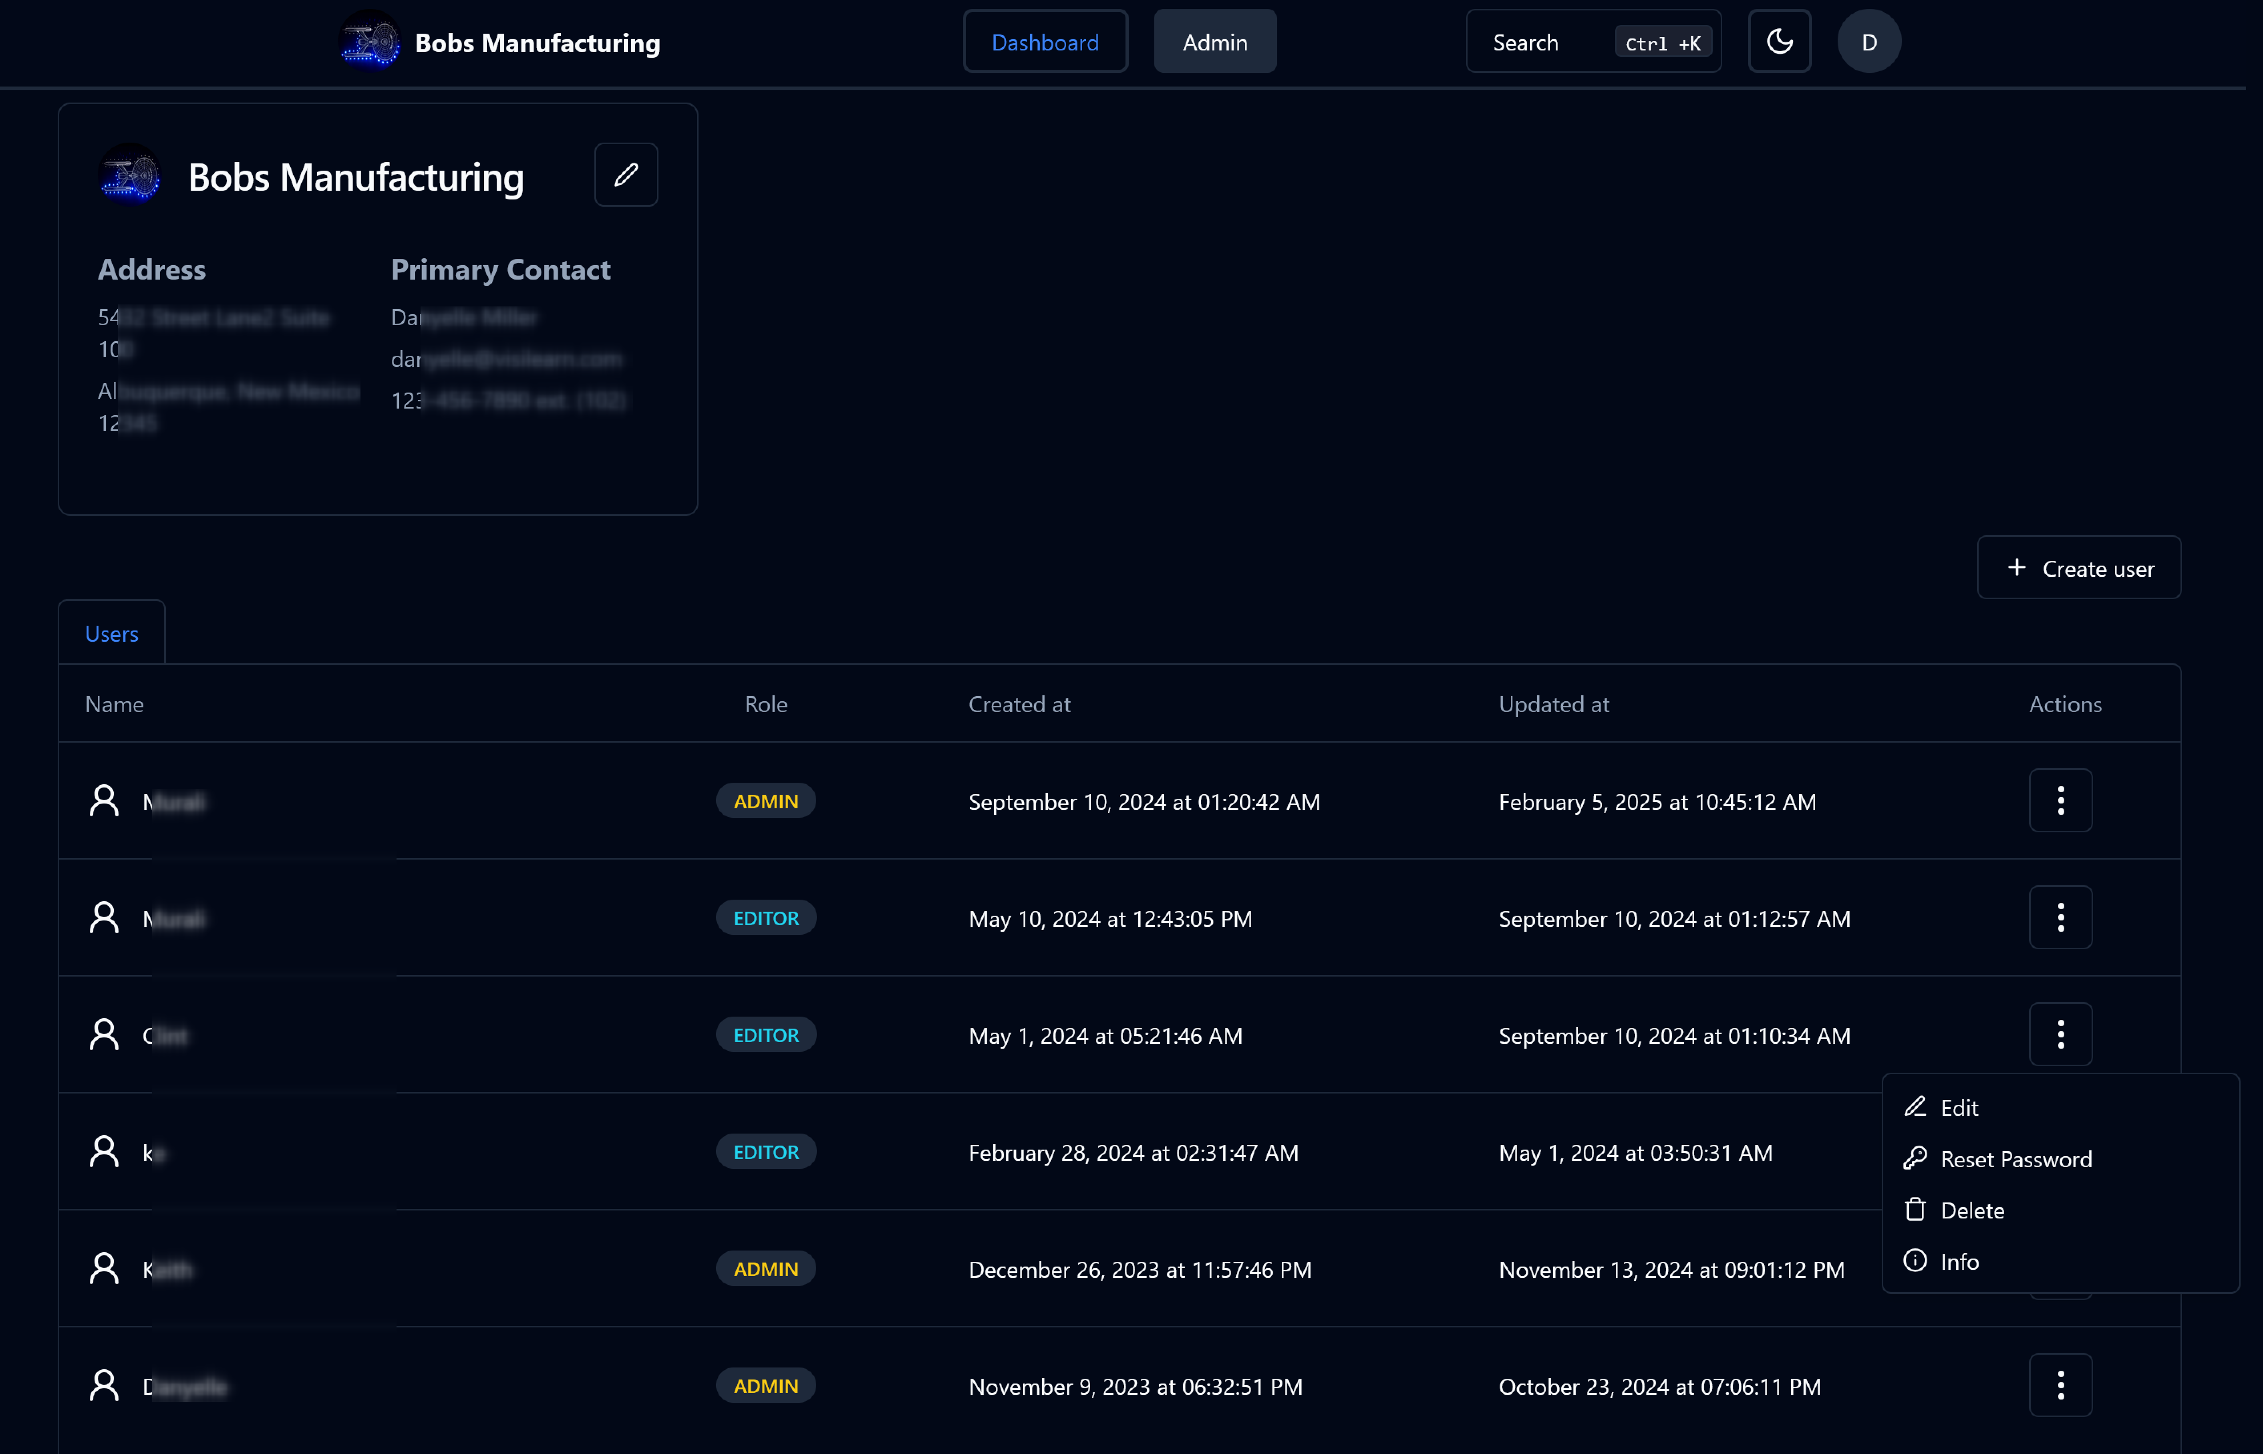Click the user icon in the first admin row
Screen dimensions: 2263x1454
[x=104, y=801]
